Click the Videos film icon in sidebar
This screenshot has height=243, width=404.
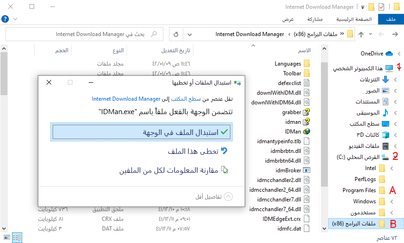(386, 146)
